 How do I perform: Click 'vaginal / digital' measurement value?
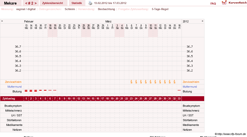(26, 9)
